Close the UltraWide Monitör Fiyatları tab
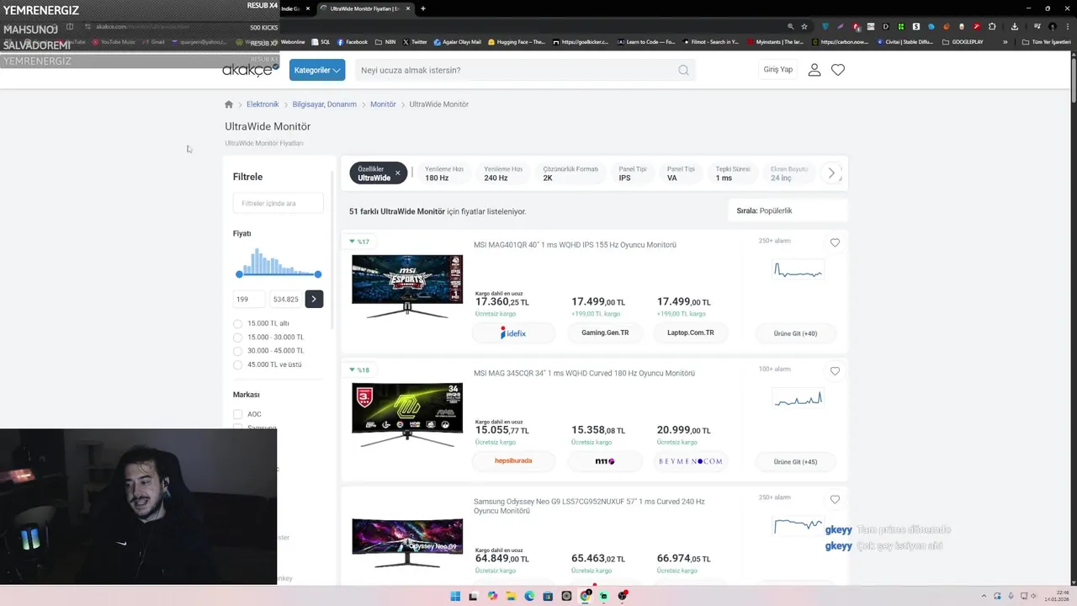This screenshot has width=1077, height=606. click(408, 8)
